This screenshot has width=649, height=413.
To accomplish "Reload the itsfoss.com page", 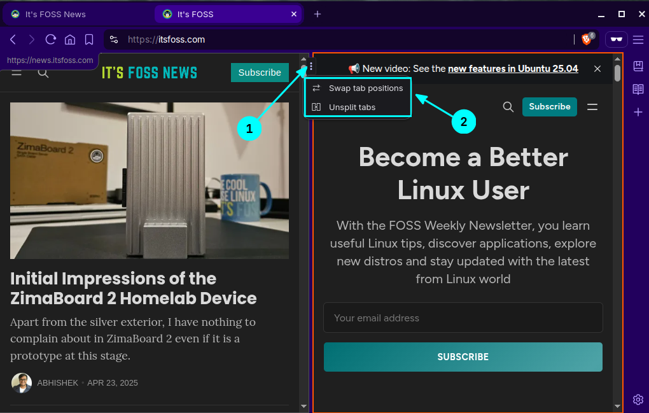I will click(x=50, y=39).
